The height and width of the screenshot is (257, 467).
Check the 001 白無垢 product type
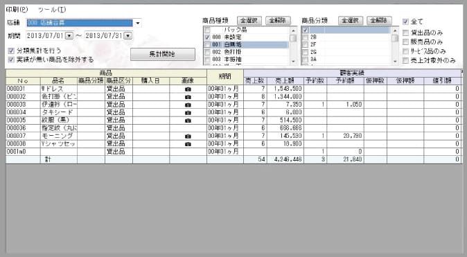coord(208,44)
